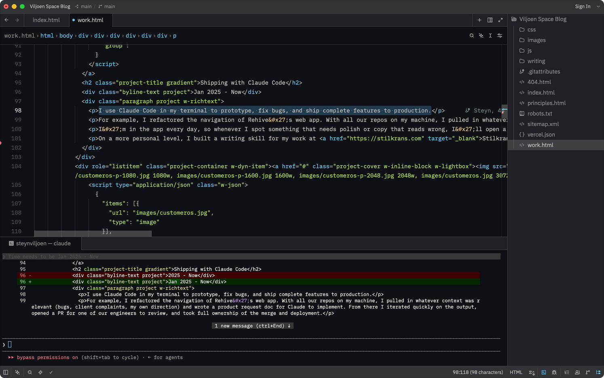Open a new item with the plus icon
The image size is (604, 378).
pyautogui.click(x=479, y=20)
